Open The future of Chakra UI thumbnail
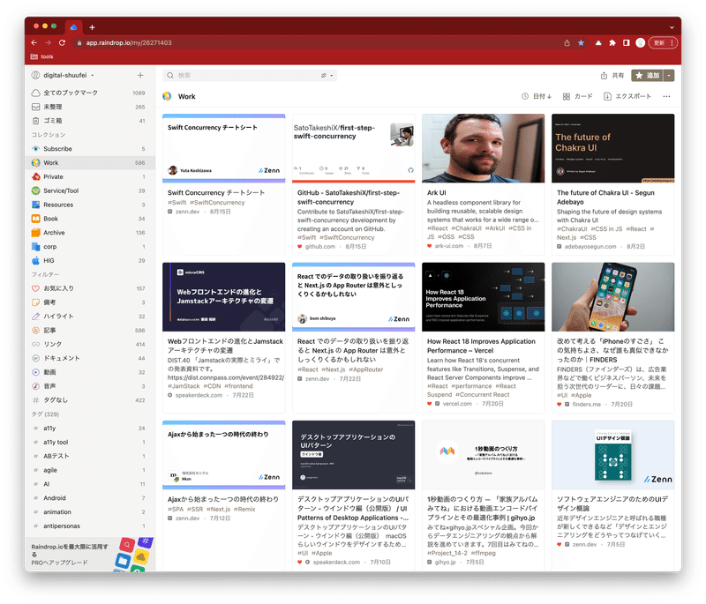The image size is (706, 604). (x=612, y=148)
